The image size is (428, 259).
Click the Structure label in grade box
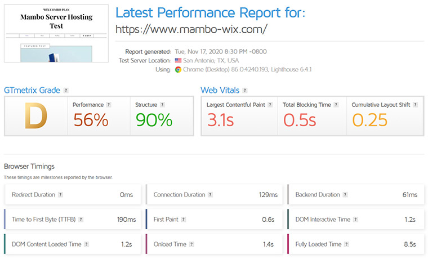[146, 105]
